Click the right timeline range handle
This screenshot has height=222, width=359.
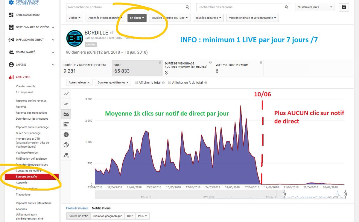(345, 194)
